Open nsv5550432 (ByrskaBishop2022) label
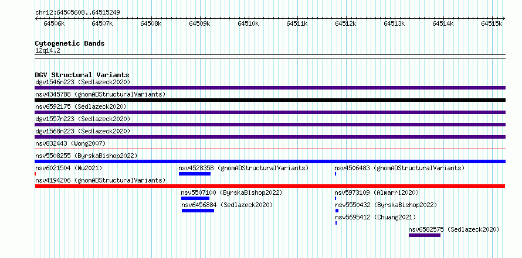The height and width of the screenshot is (258, 522). [386, 205]
